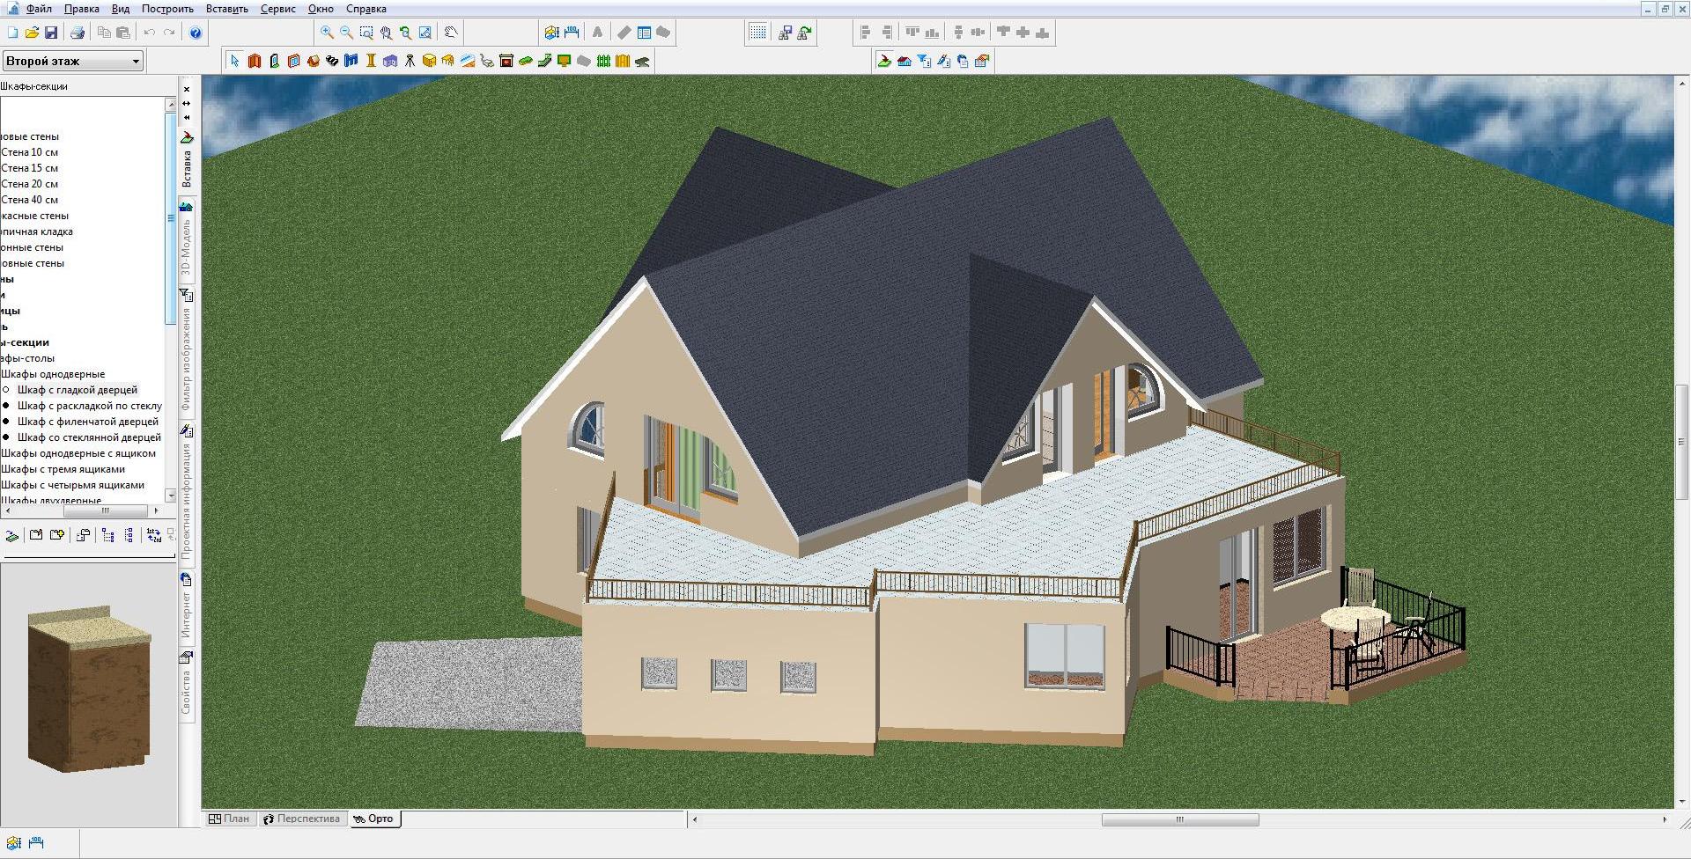This screenshot has width=1691, height=859.
Task: Open the Вставить menu
Action: click(x=227, y=9)
